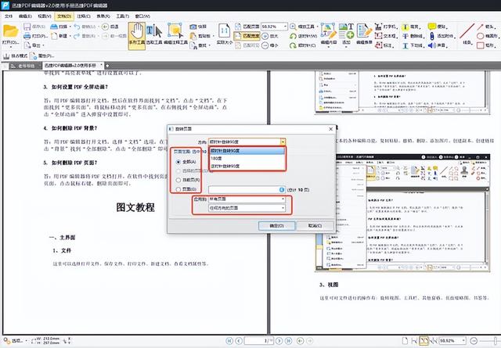Click the page range input field in dialog
Image resolution: width=501 pixels, height=348 pixels.
247,190
